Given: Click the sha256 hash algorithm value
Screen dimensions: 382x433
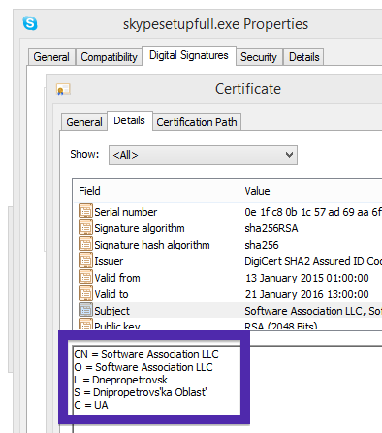Looking at the screenshot, I should coord(262,245).
